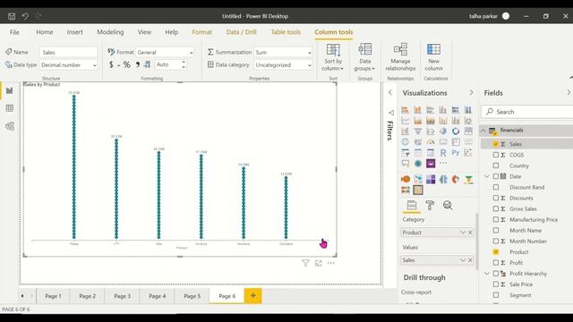Insert the gauge visual

point(431,141)
